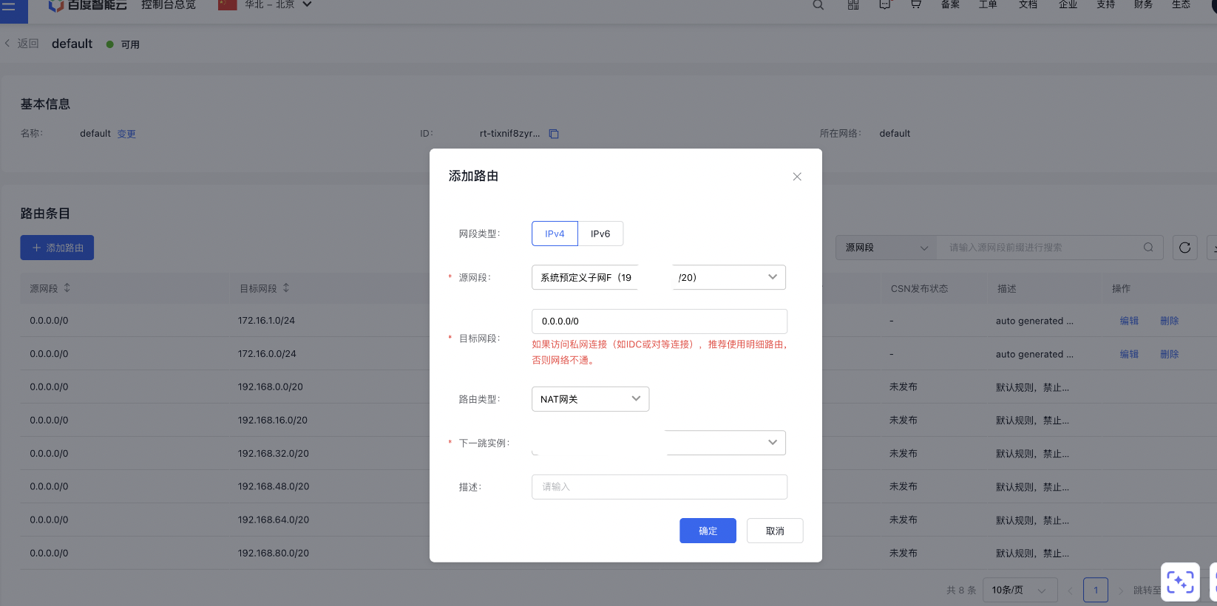Close the 添加路由 dialog with the X icon

click(797, 177)
